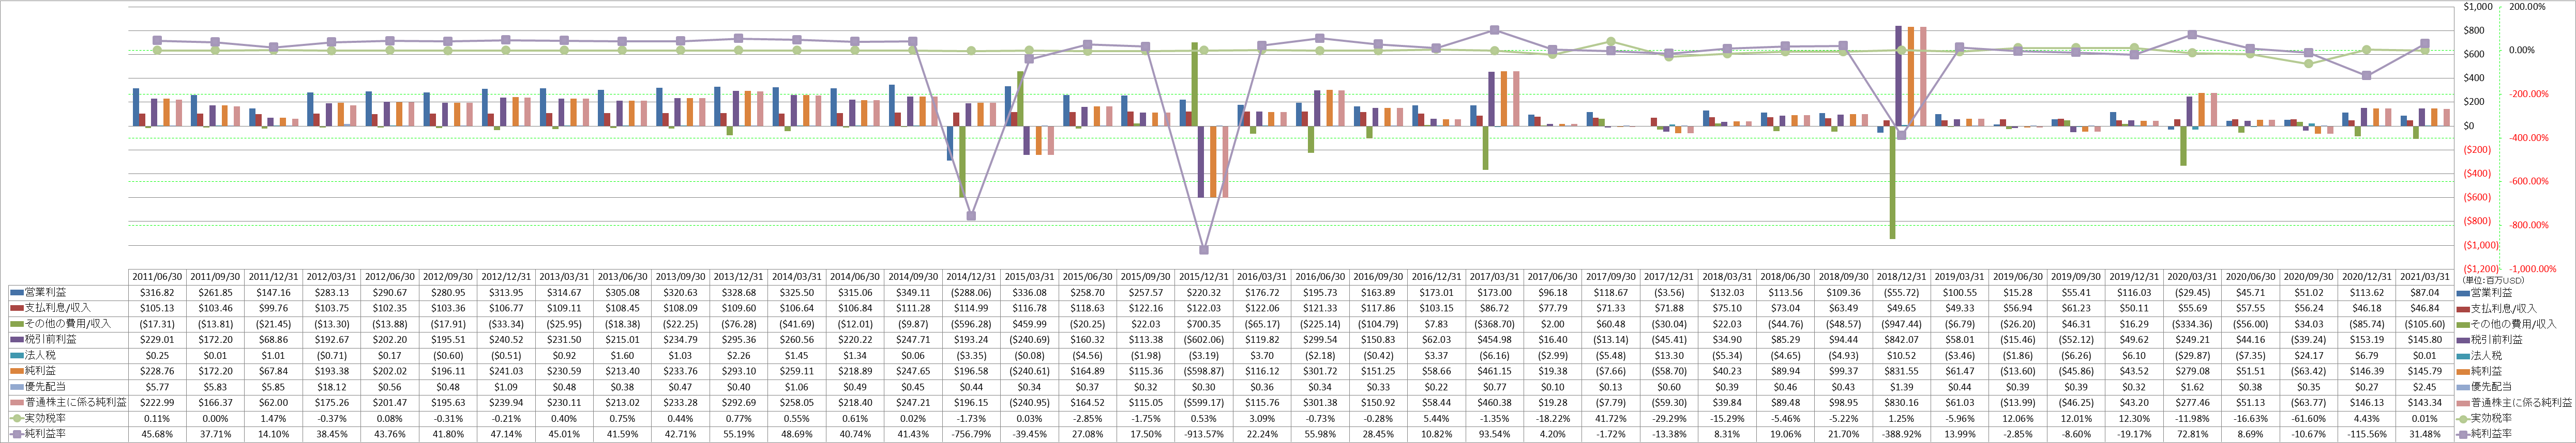Click the $18.12 preferred dividend cell
Viewport: 2576px width, 443px height.
[x=332, y=386]
